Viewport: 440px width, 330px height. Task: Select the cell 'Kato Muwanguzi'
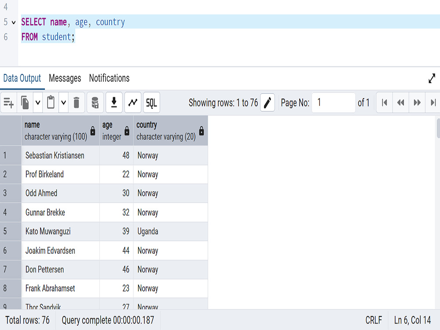pos(60,231)
